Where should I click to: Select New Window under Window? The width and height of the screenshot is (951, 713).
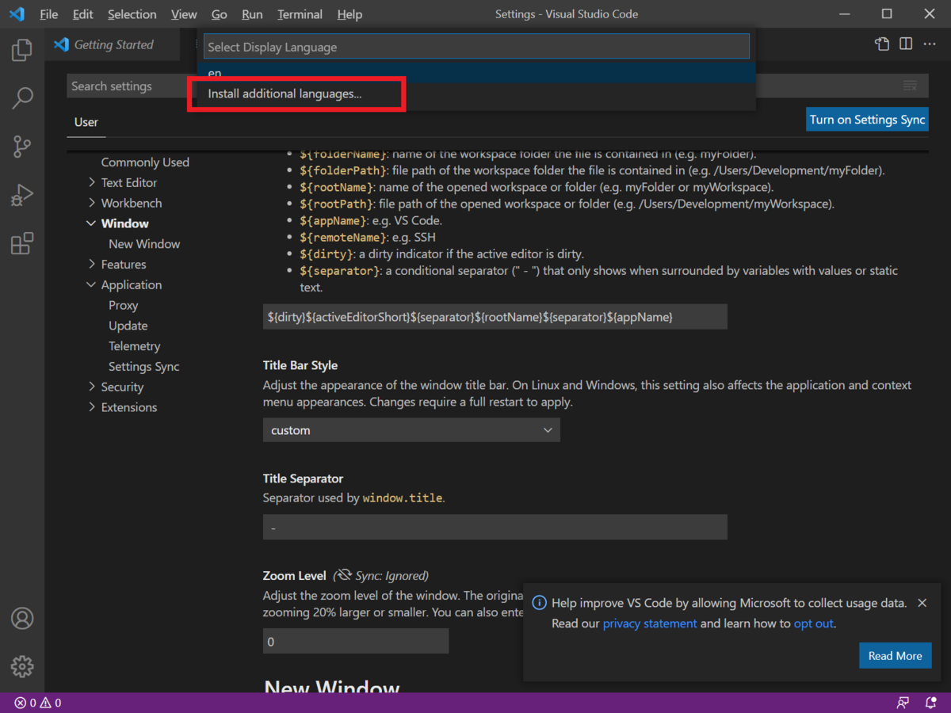point(144,244)
